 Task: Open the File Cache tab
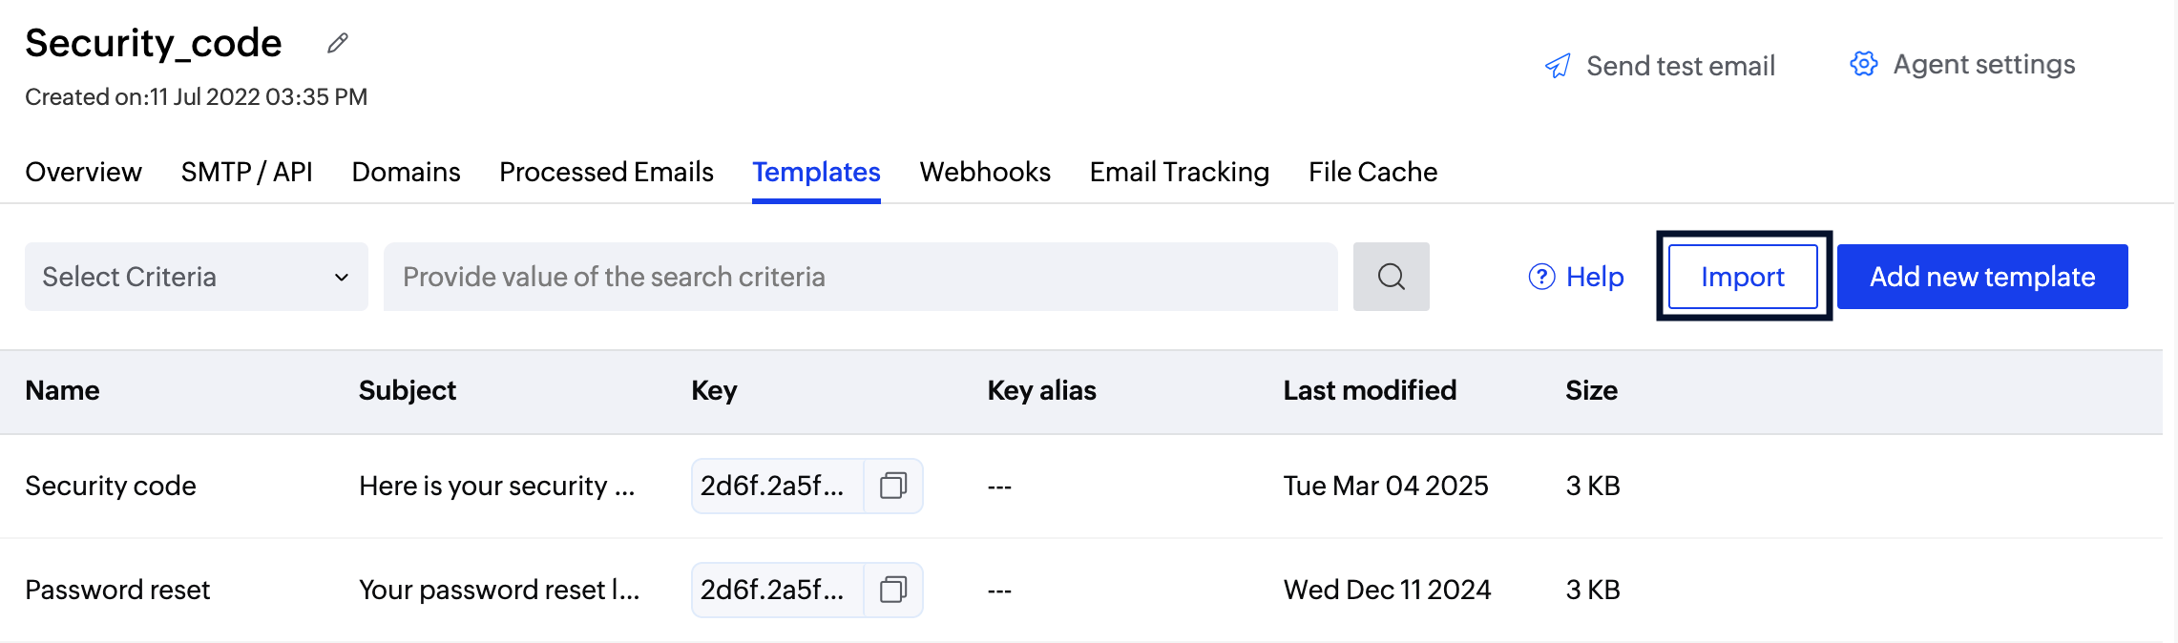point(1372,172)
